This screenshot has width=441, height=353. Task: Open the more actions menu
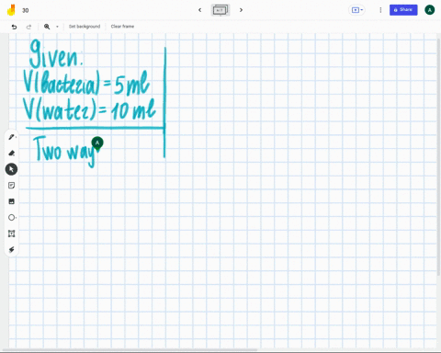click(x=380, y=10)
